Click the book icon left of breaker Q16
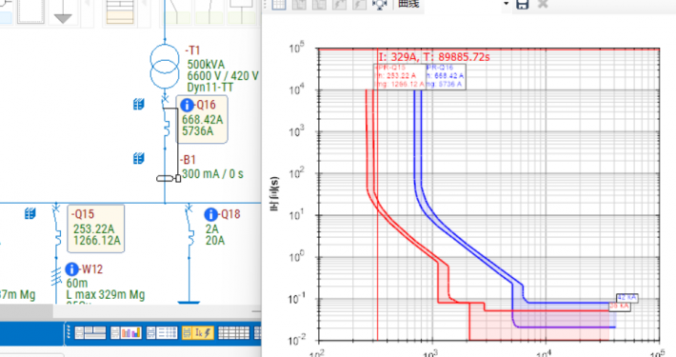The width and height of the screenshot is (676, 357). point(139,105)
